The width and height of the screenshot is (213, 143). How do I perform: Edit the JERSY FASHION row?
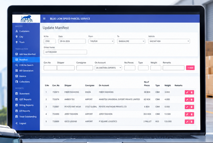coord(187,114)
